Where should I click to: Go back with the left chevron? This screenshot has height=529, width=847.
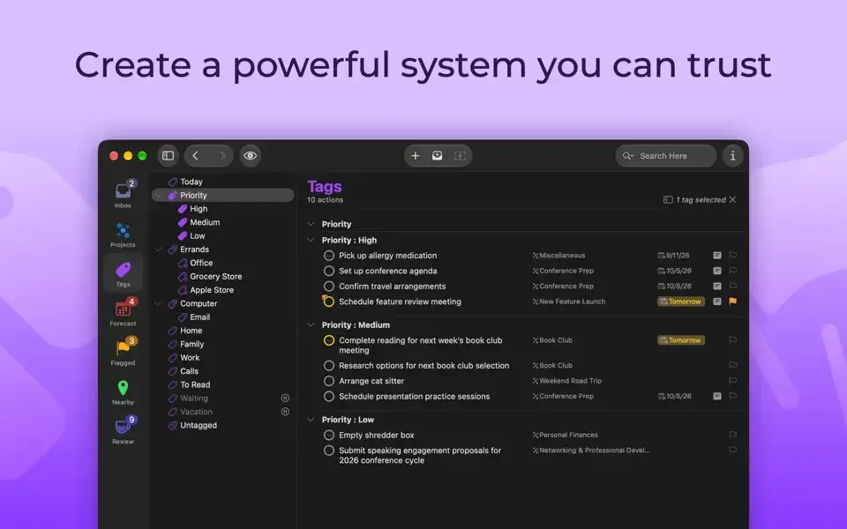coord(196,155)
